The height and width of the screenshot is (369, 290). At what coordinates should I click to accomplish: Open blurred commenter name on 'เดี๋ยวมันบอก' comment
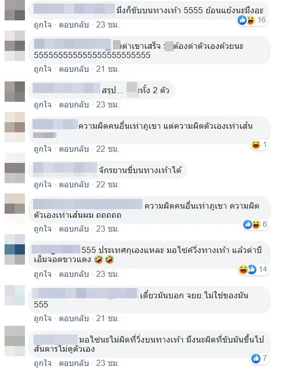pyautogui.click(x=85, y=293)
